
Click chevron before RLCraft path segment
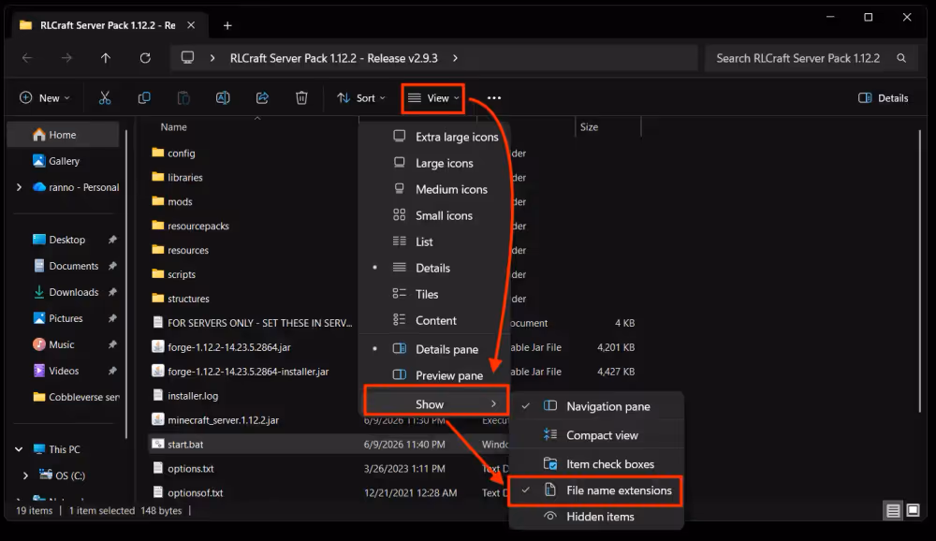212,58
